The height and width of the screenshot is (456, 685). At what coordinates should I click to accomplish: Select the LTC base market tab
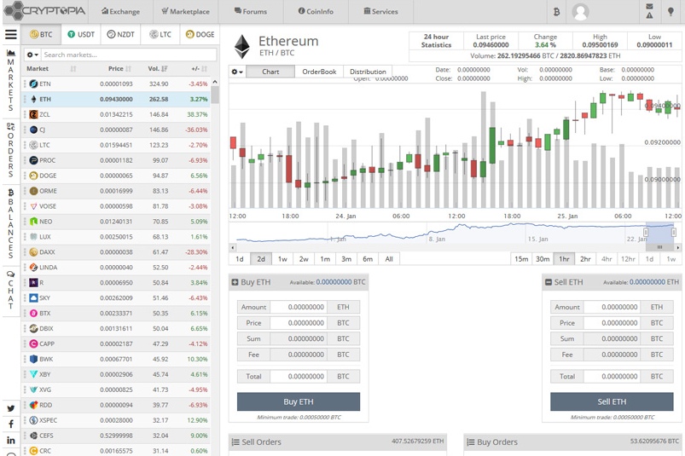coord(160,34)
